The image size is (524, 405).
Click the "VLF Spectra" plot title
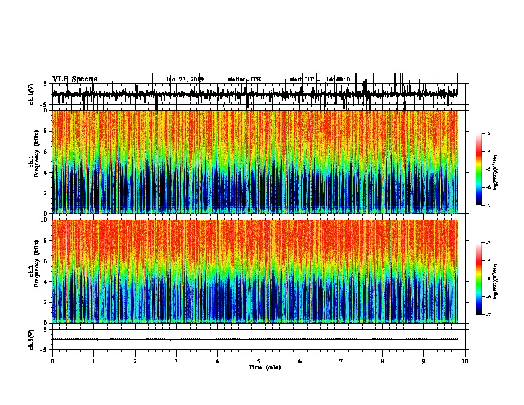pyautogui.click(x=75, y=79)
